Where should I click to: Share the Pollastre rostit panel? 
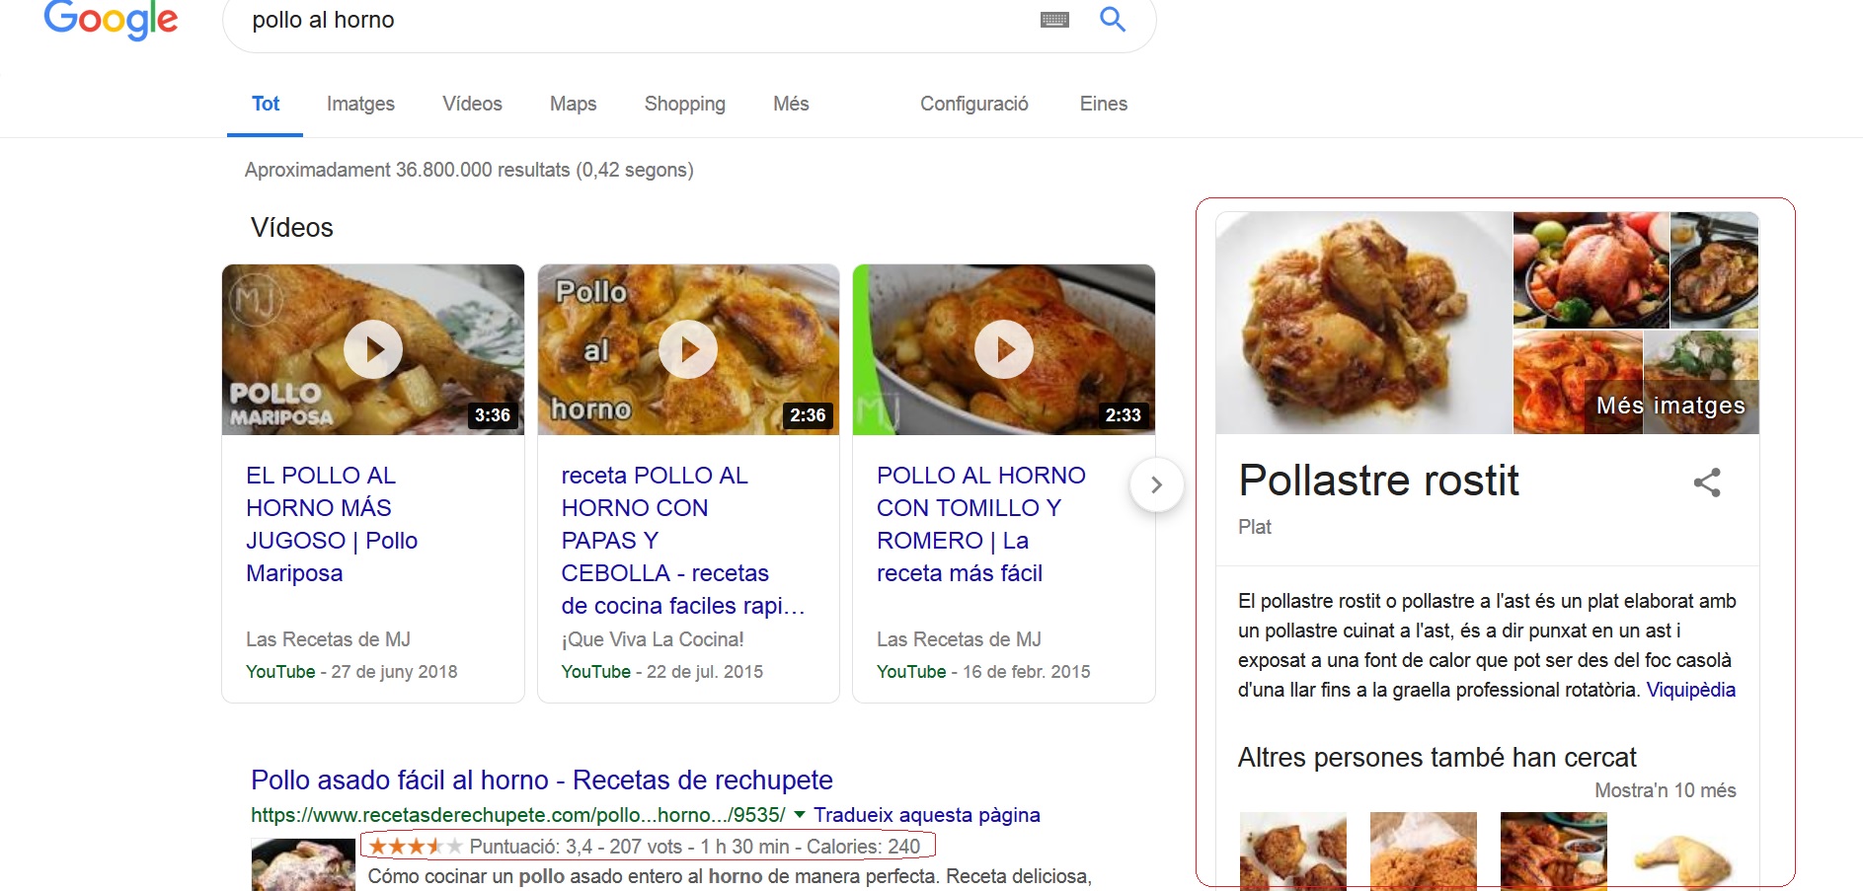pos(1706,483)
